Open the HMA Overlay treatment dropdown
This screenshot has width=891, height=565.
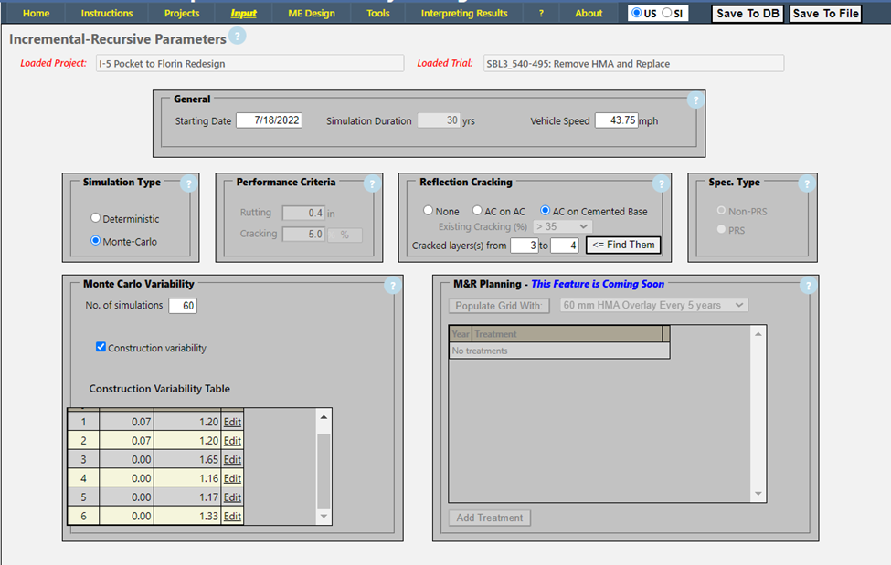click(x=653, y=305)
